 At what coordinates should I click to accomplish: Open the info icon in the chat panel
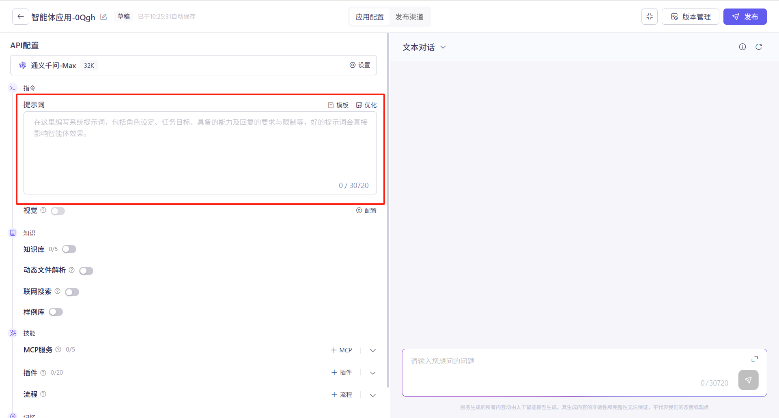pos(742,47)
